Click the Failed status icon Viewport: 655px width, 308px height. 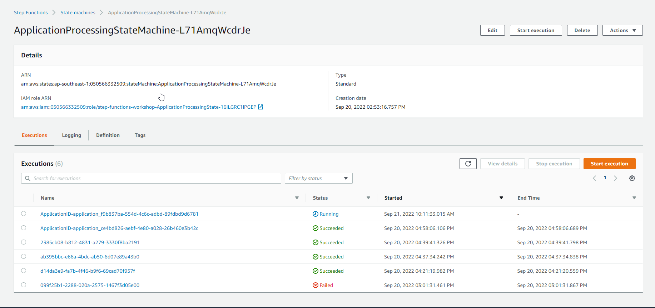tap(315, 285)
